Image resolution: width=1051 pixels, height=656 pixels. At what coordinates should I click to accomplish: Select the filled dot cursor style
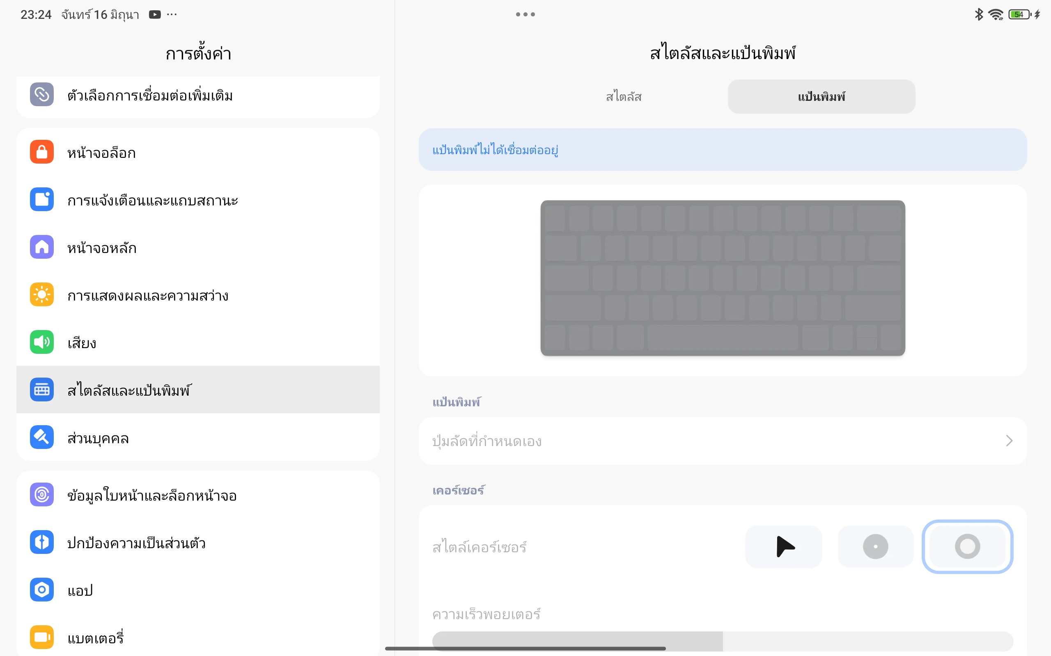876,547
